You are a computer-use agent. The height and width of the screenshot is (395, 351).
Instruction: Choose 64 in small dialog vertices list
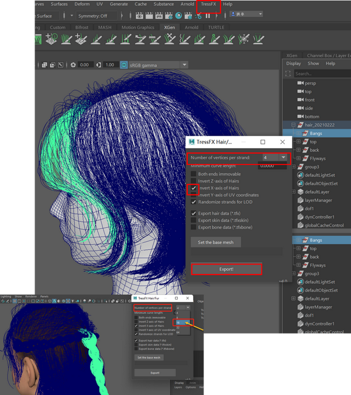[x=183, y=332]
